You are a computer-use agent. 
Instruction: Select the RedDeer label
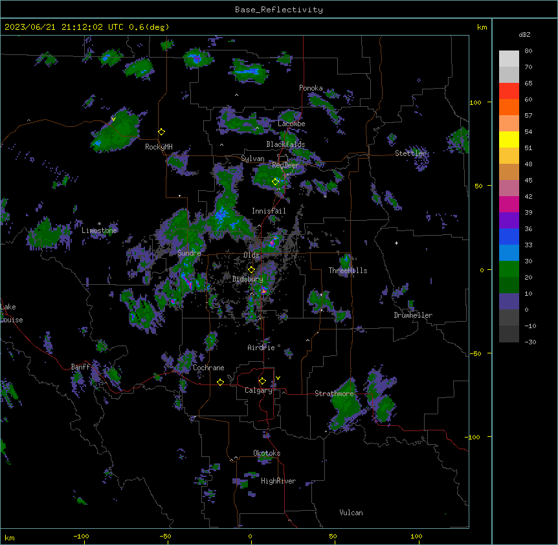(285, 165)
